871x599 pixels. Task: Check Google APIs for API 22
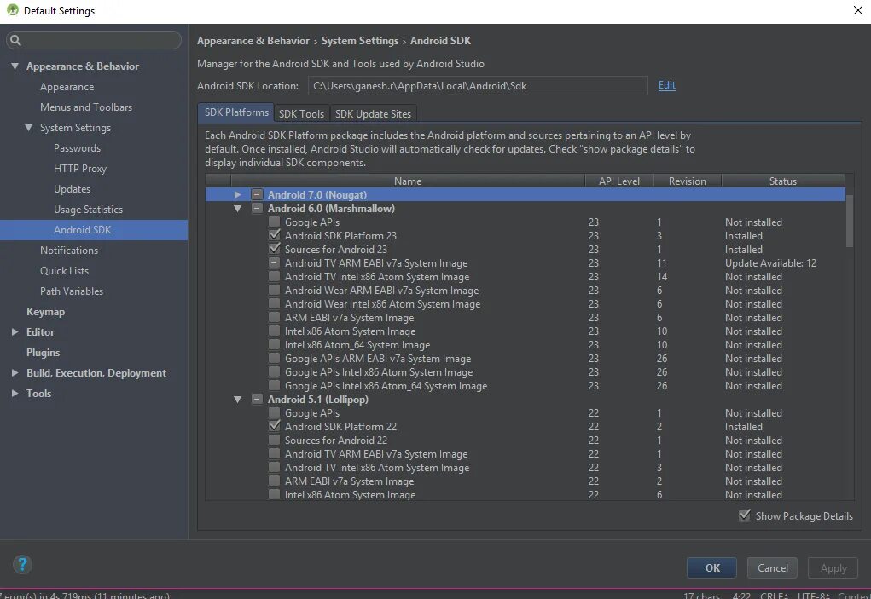pyautogui.click(x=274, y=412)
